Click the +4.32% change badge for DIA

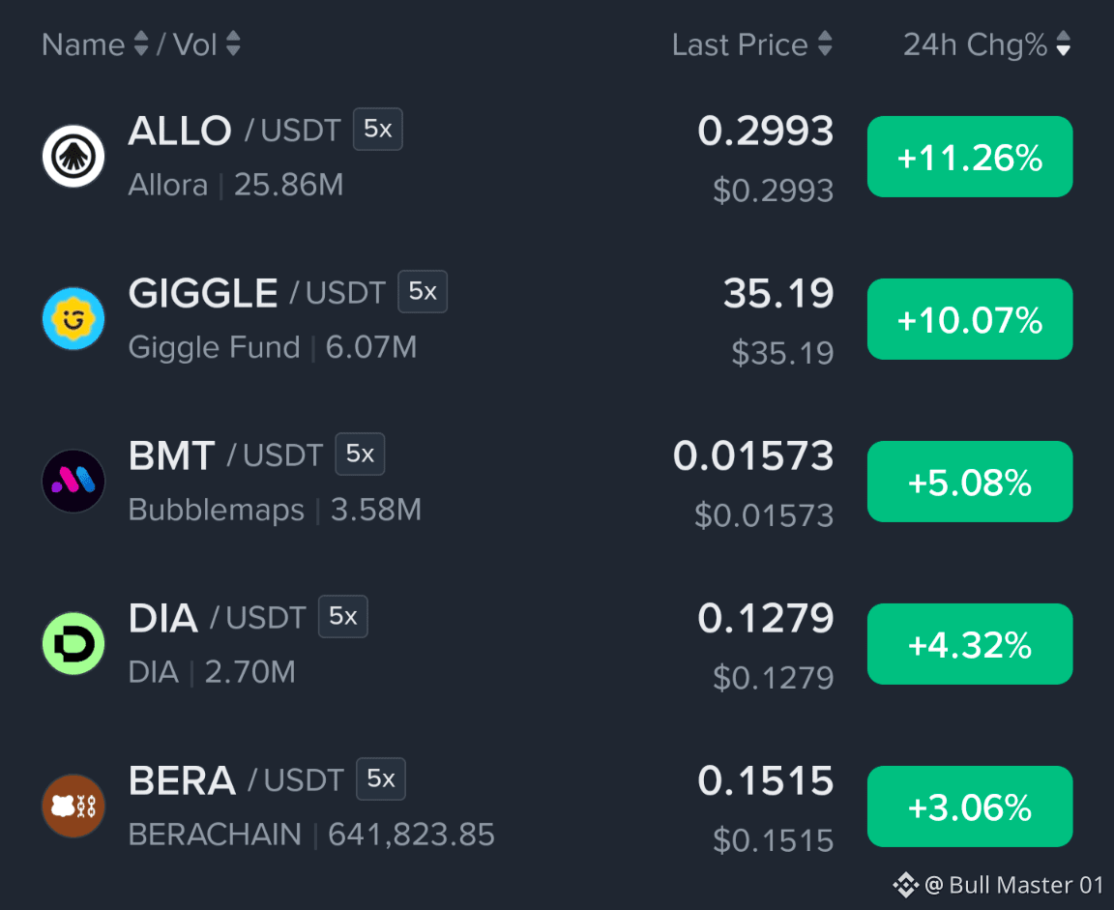tap(970, 644)
